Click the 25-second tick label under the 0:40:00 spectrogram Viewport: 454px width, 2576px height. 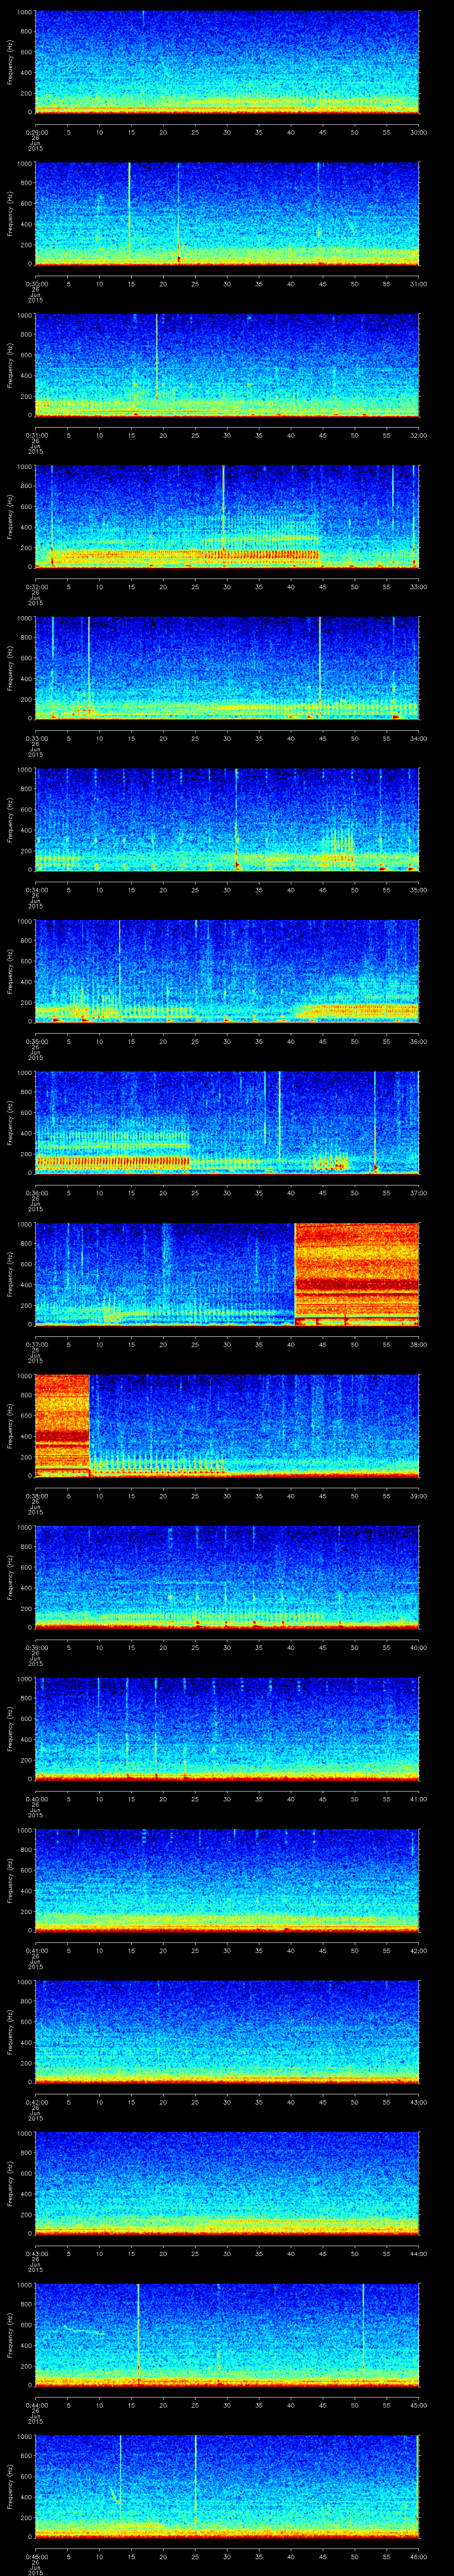[x=196, y=1798]
